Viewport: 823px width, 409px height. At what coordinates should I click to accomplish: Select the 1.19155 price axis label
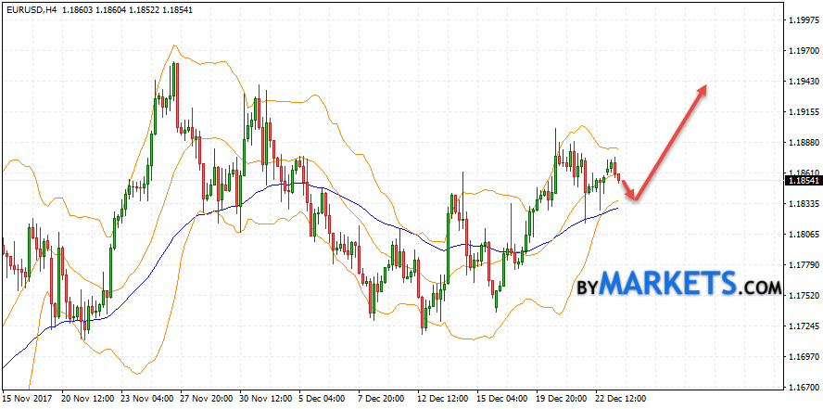coord(803,111)
